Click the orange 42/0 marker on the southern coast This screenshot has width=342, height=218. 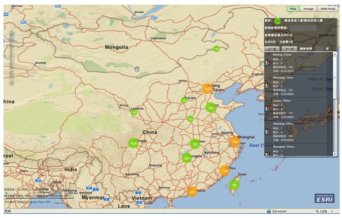click(x=192, y=192)
